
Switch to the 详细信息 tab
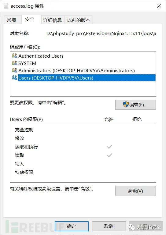(x=53, y=20)
